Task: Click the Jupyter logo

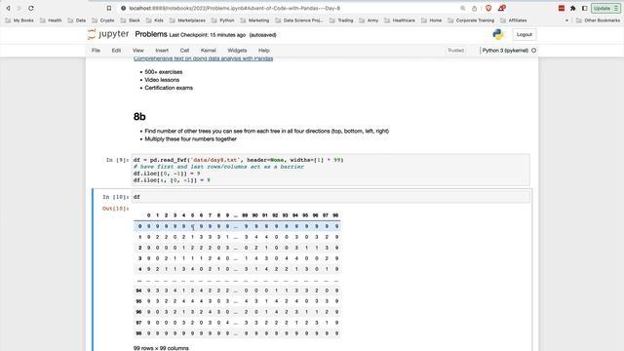Action: coord(108,34)
